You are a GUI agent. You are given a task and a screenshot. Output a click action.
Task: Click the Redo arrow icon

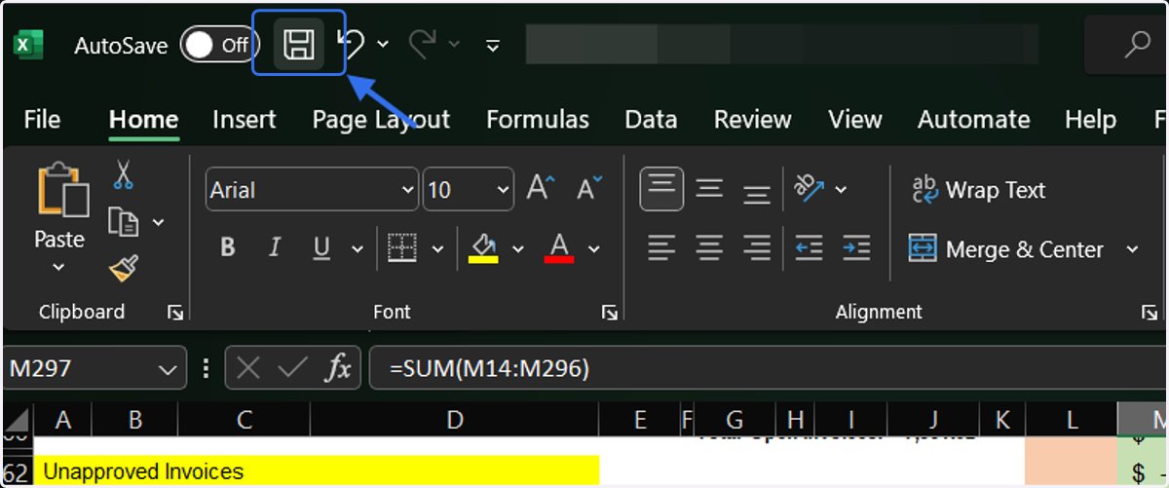click(x=422, y=44)
